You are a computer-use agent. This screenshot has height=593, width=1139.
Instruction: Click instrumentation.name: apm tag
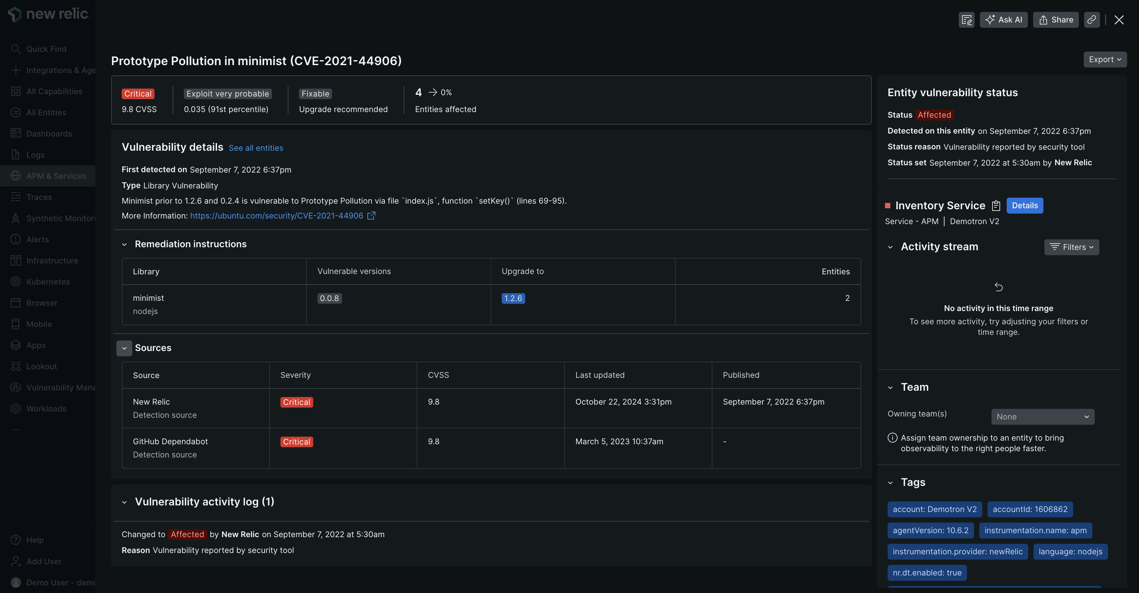[x=1035, y=531]
